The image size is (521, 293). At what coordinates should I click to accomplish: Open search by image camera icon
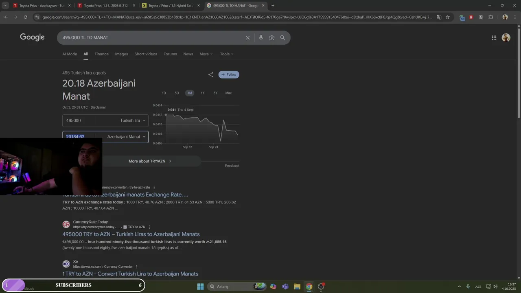tap(272, 37)
